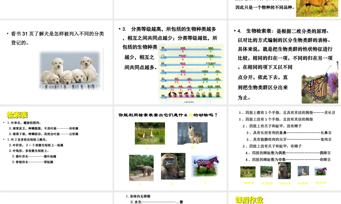This screenshot has height=204, width=341.
Task: Click the yellow letter 'D' under gorilla
Action: point(172,184)
